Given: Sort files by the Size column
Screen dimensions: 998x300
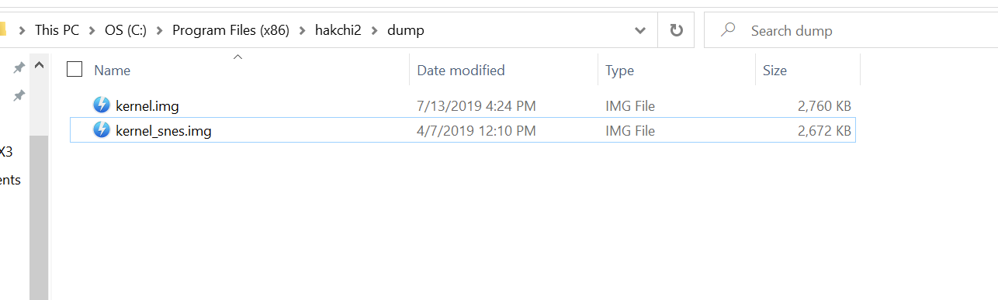Looking at the screenshot, I should 808,70.
